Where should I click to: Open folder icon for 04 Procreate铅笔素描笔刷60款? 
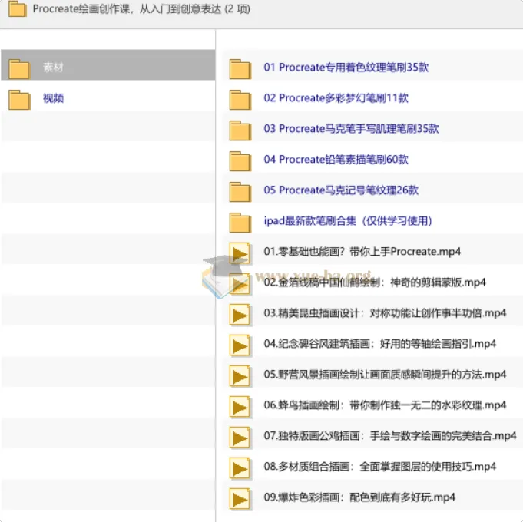(x=240, y=161)
